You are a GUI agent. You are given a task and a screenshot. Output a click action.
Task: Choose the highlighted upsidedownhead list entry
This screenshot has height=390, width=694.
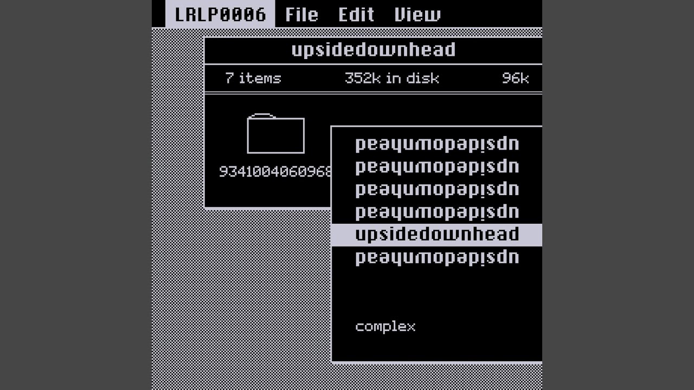(436, 235)
